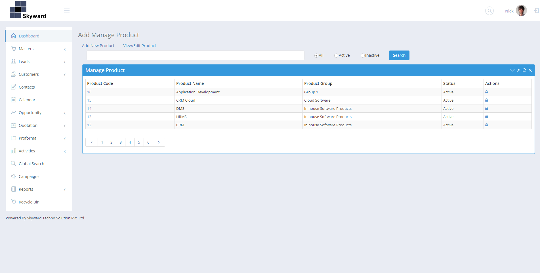Expand the Masters sidebar menu
540x273 pixels.
(x=26, y=49)
